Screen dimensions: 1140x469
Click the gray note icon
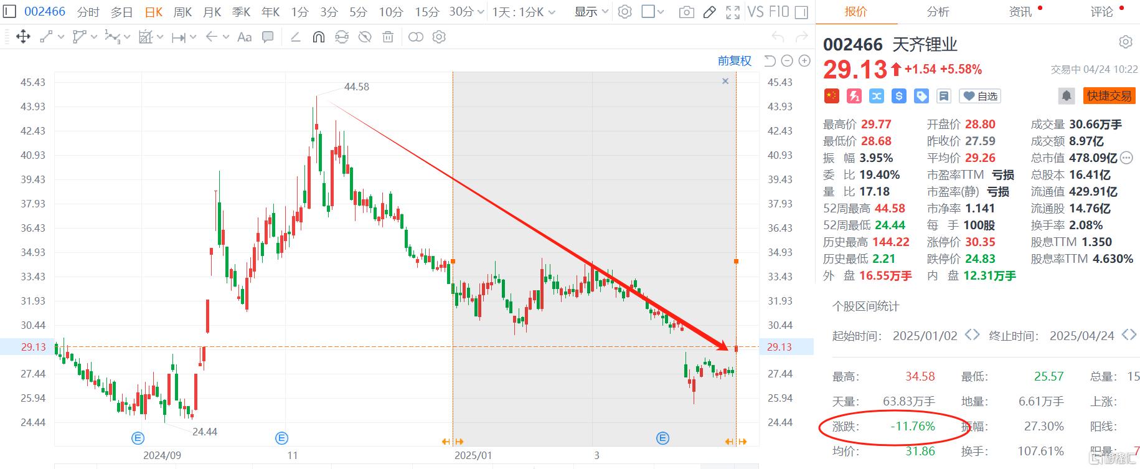click(944, 96)
